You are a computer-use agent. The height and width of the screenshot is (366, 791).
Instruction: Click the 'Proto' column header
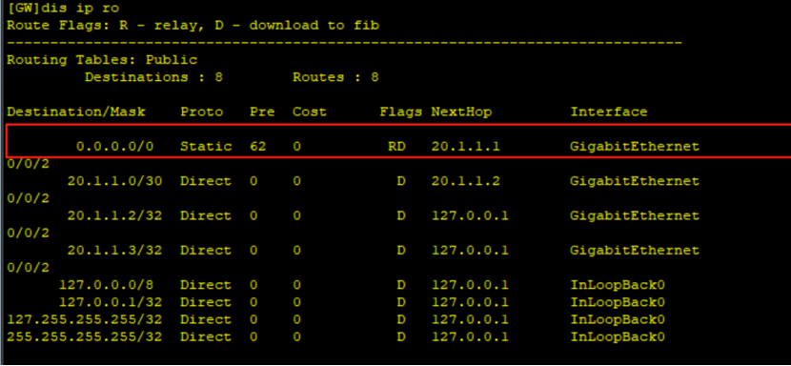[x=202, y=112]
